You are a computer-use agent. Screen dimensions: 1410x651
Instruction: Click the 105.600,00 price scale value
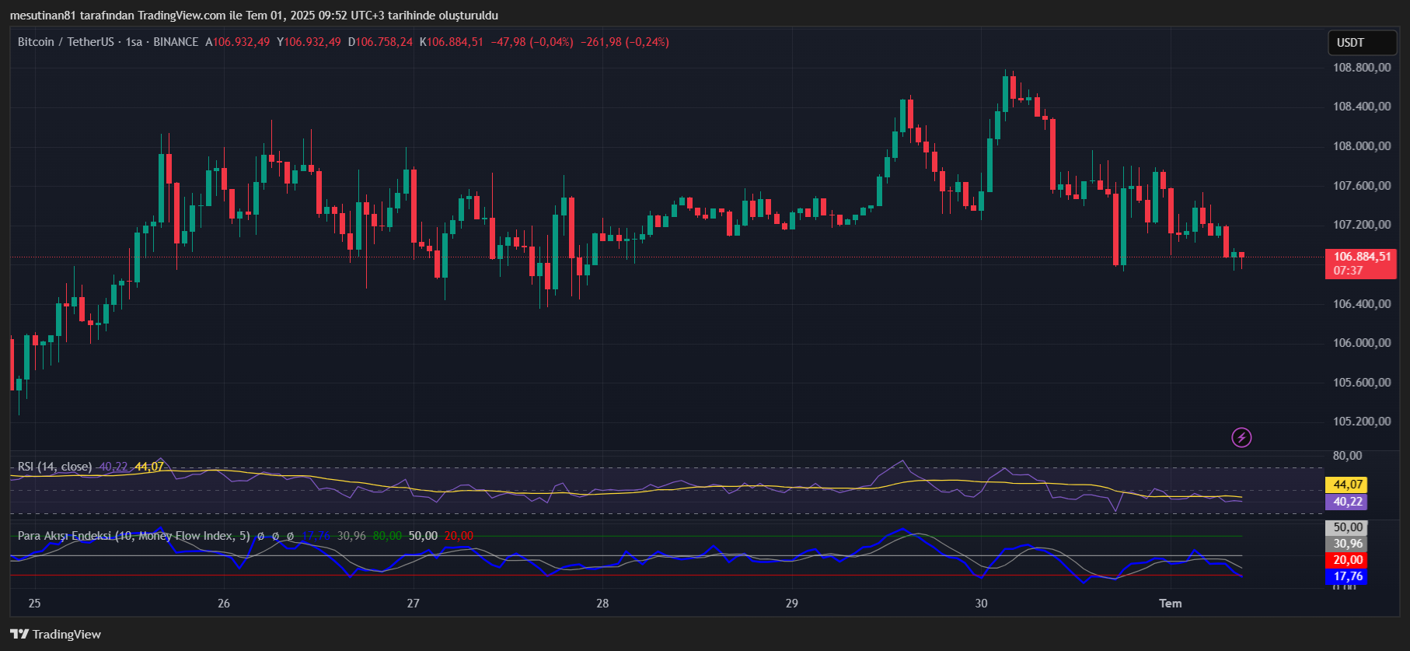point(1362,383)
